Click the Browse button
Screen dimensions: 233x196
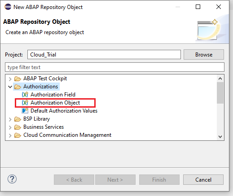tap(204, 55)
